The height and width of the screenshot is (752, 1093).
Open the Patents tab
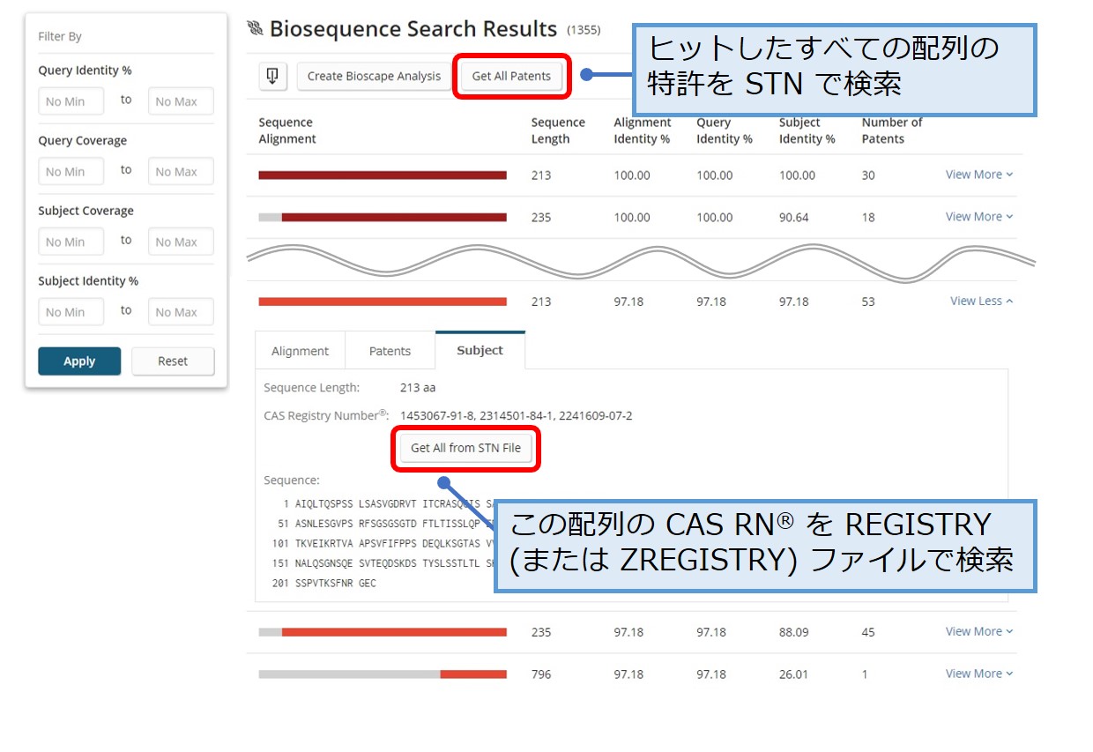point(390,351)
